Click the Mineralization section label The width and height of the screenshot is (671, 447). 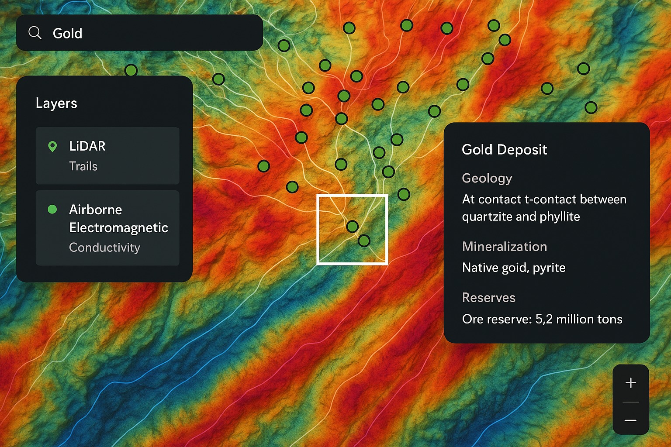point(505,247)
